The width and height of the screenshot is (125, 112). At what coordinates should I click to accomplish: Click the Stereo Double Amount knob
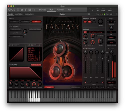[100, 22]
